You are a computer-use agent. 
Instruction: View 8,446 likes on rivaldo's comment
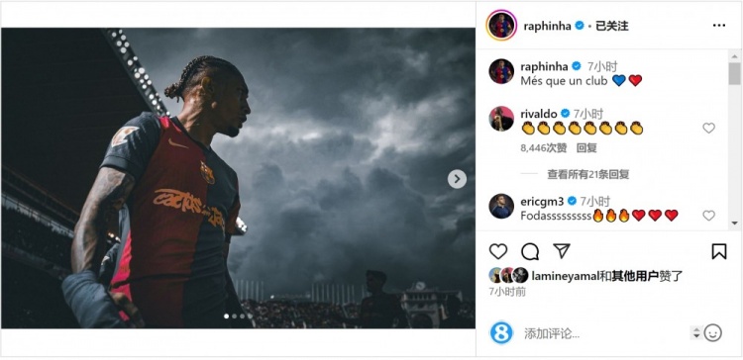544,148
